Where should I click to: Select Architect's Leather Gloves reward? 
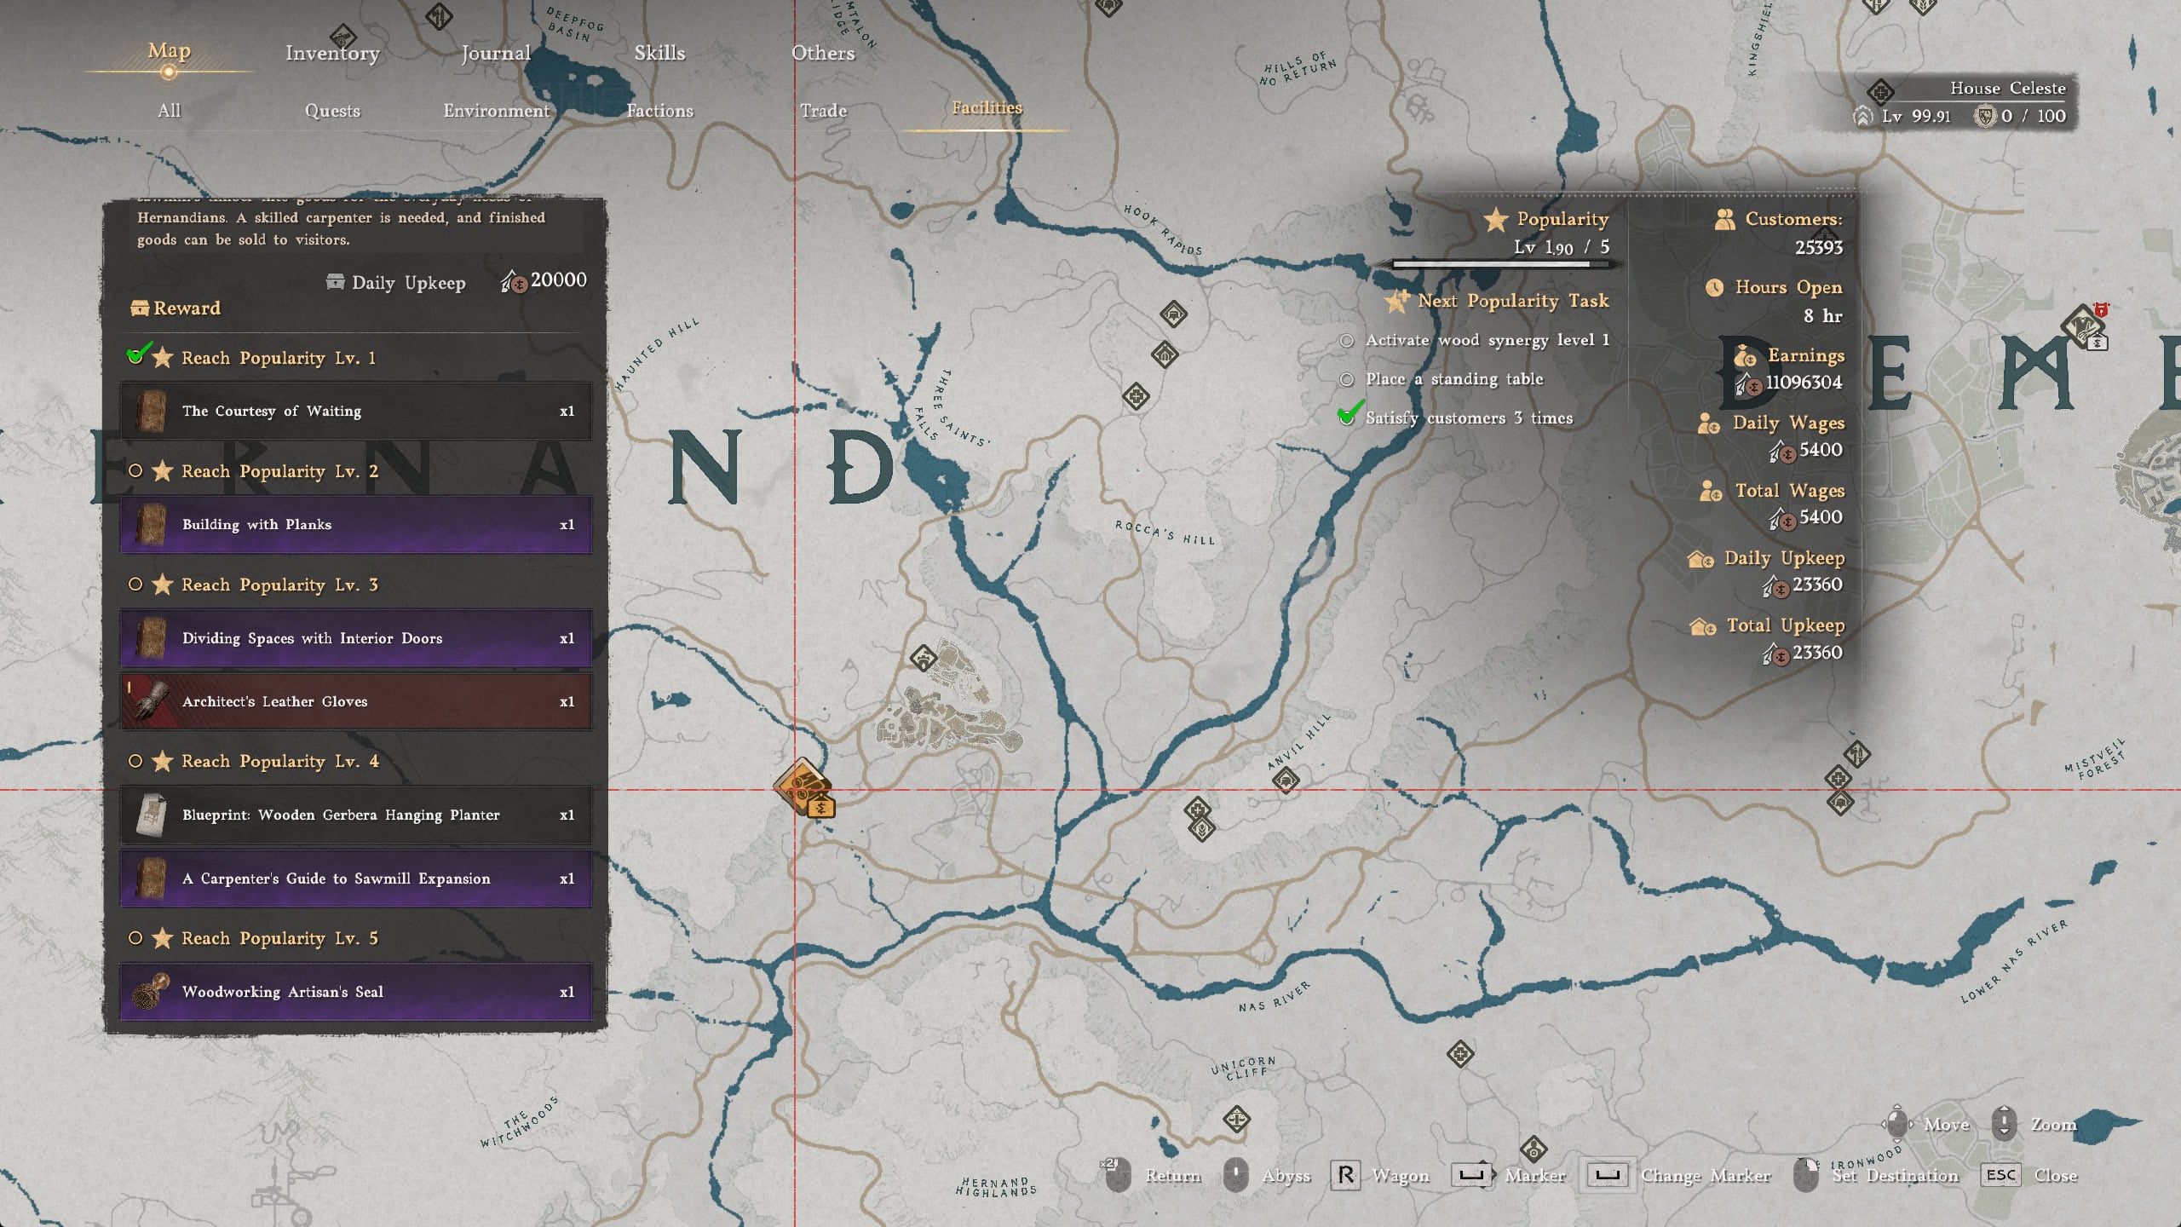[356, 701]
